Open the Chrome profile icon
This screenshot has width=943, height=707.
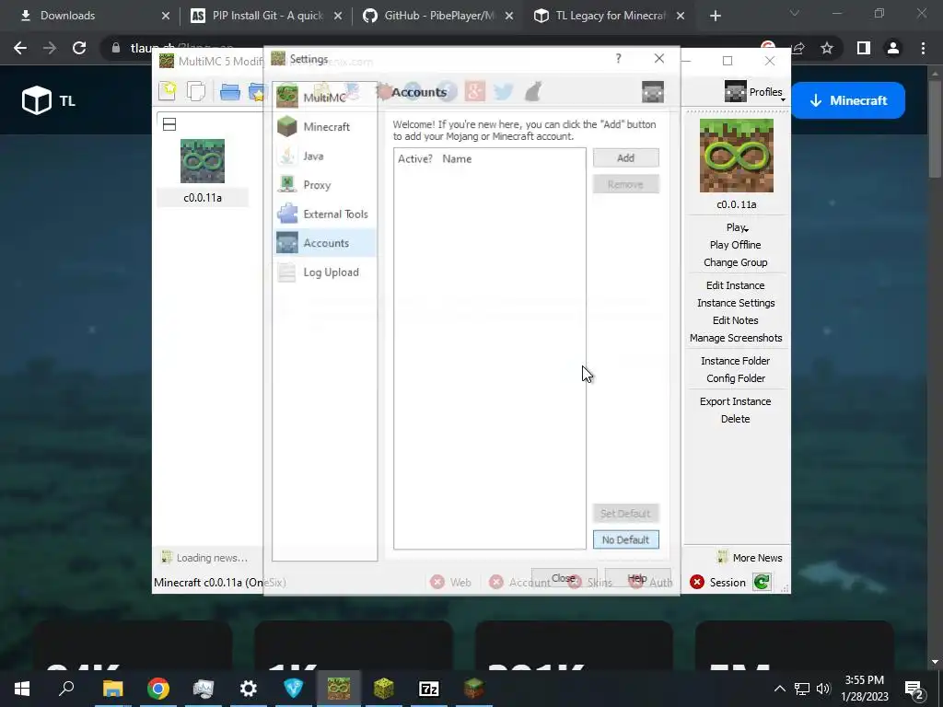coord(893,48)
